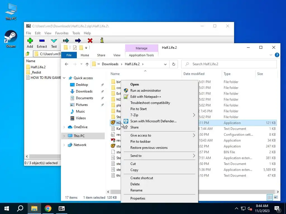The image size is (286, 214).
Task: Choose Delete in the context menu
Action: (x=159, y=184)
